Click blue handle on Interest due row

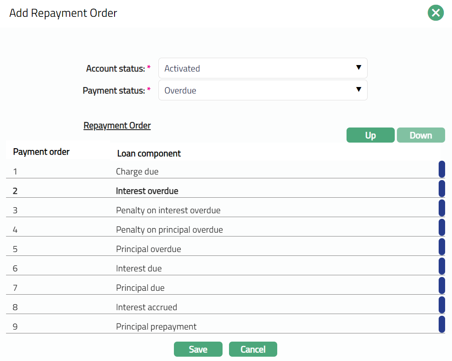point(442,266)
